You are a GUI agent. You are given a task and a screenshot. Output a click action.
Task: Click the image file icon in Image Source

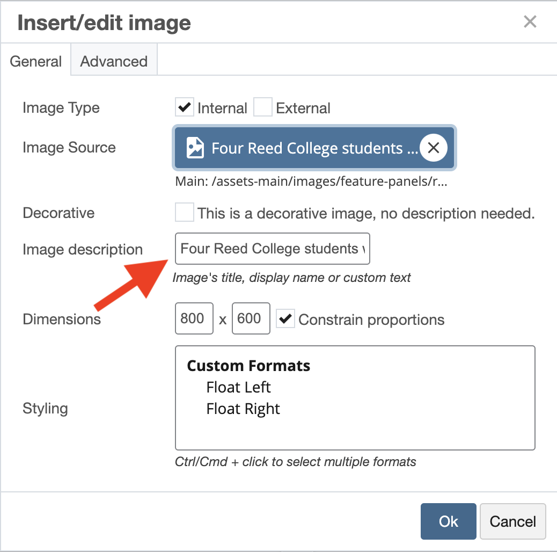point(195,148)
